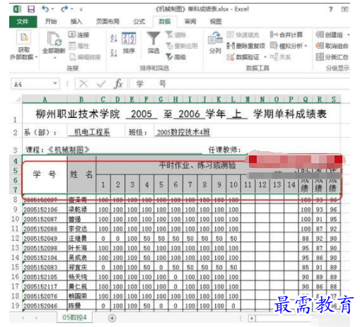Open ribbon display options icon

(x=344, y=9)
